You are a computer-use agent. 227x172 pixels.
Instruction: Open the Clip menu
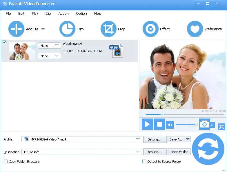[48, 13]
